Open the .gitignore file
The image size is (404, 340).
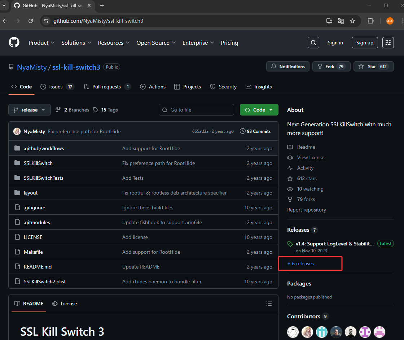35,208
